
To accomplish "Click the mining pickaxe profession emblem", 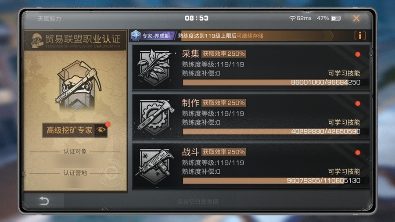I will pos(78,86).
